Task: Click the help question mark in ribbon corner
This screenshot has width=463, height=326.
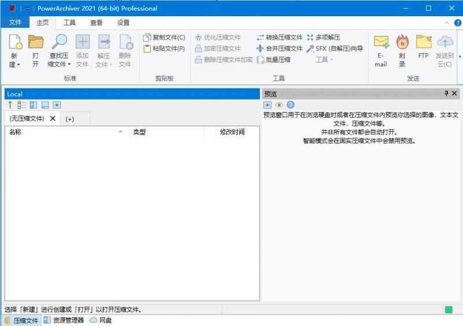Action: tap(458, 23)
